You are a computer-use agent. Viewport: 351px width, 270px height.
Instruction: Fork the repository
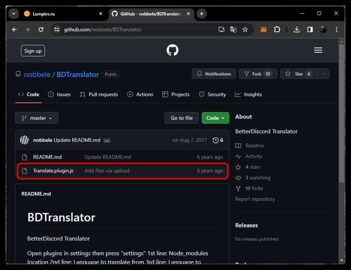point(258,74)
